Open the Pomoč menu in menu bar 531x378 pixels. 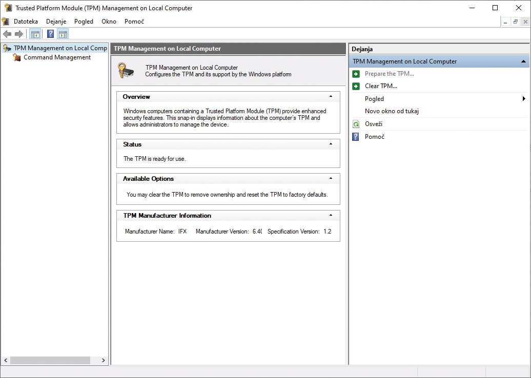pos(134,22)
